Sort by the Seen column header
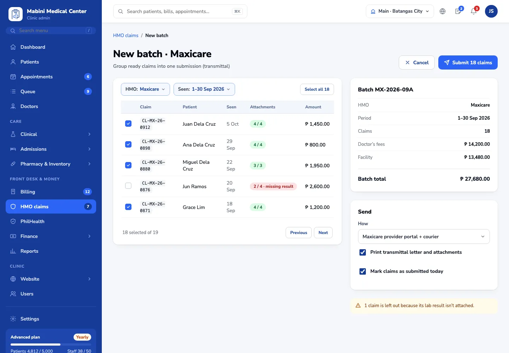 (232, 107)
